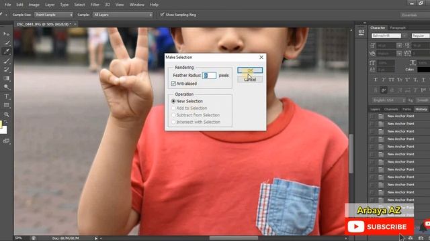This screenshot has width=430, height=241.
Task: Apply Faux Italic text style
Action: click(x=384, y=80)
